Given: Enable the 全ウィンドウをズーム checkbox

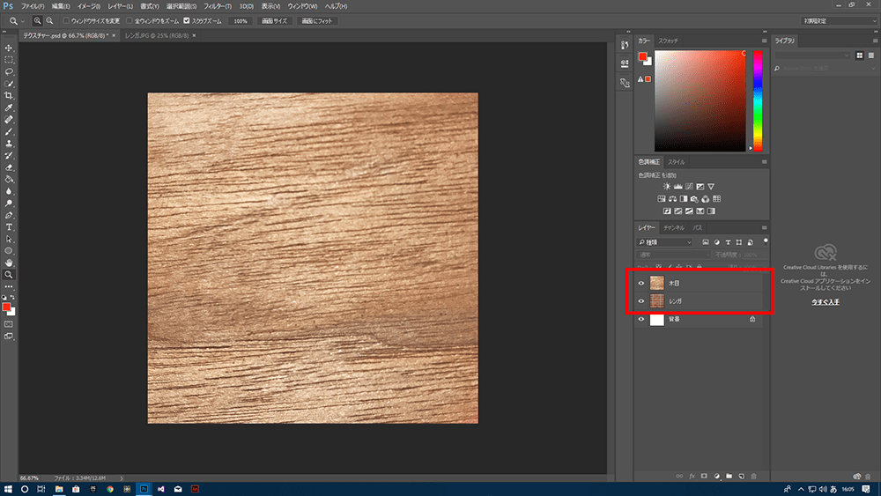Looking at the screenshot, I should [x=129, y=20].
